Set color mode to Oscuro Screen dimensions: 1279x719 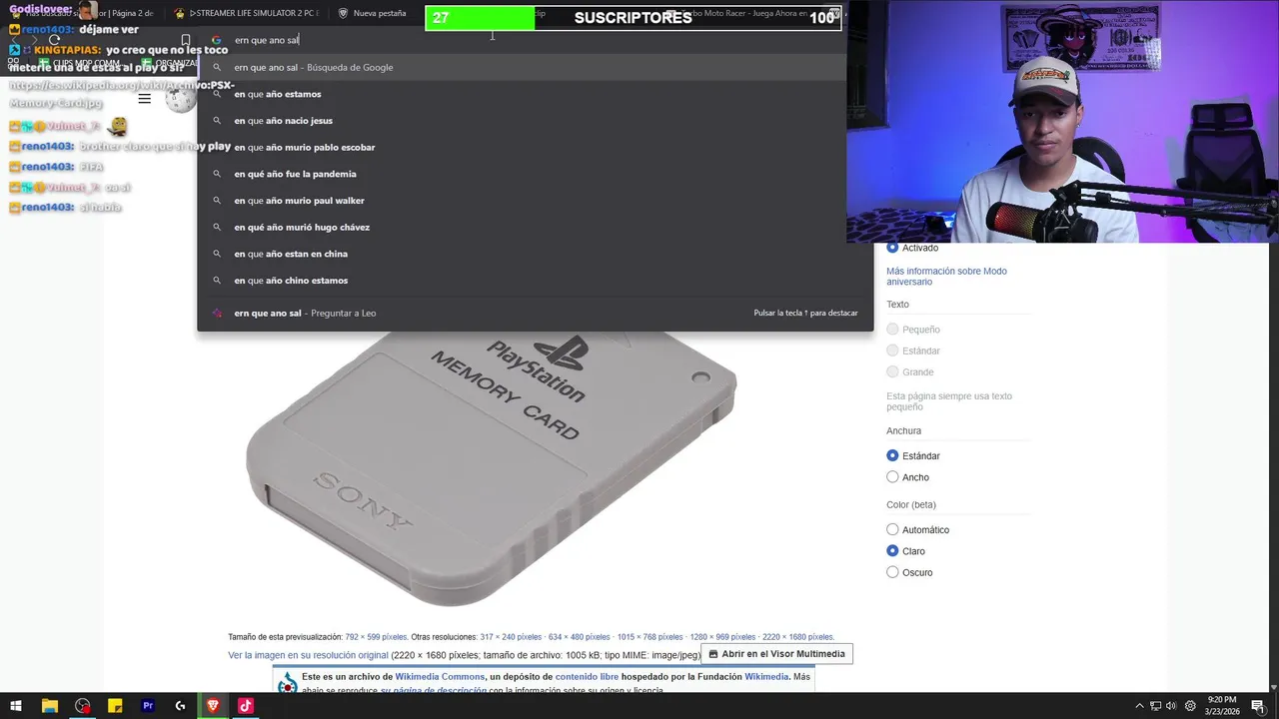(x=892, y=572)
